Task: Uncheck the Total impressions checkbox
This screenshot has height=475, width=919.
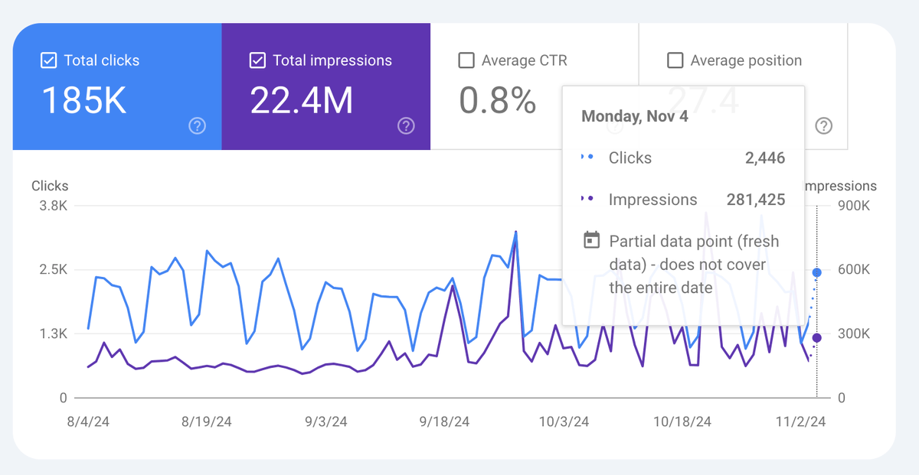Action: tap(258, 60)
